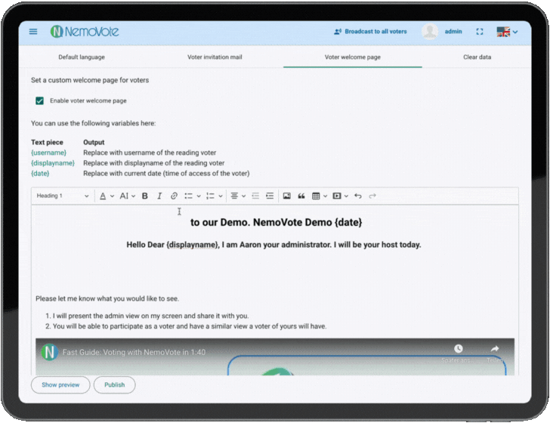Expand the language flag selector

tap(507, 32)
